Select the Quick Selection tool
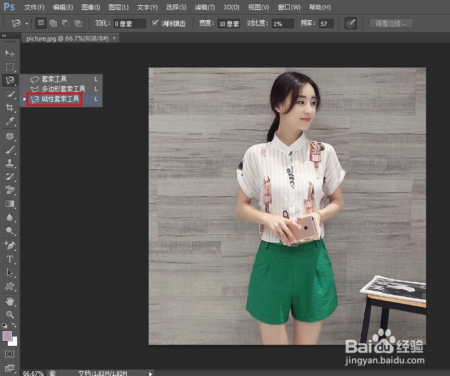450x376 pixels. click(10, 94)
